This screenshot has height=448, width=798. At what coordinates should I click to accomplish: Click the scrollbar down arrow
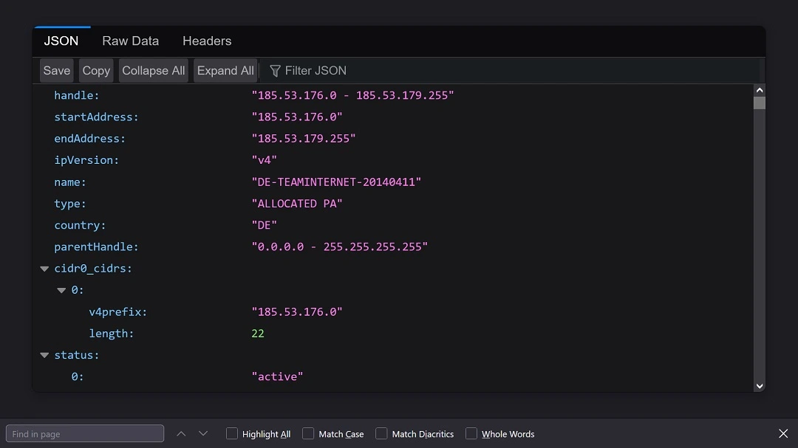(760, 385)
